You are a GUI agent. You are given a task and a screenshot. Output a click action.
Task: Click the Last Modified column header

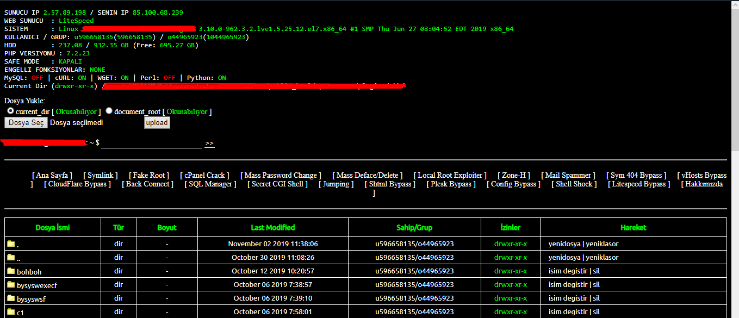click(273, 227)
